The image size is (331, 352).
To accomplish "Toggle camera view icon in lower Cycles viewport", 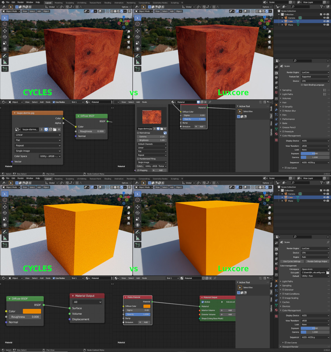I will click(129, 219).
